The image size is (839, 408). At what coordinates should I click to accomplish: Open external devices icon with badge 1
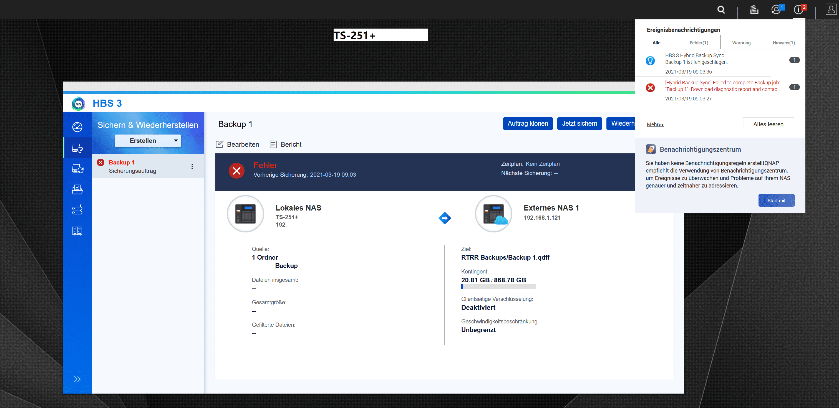point(777,10)
